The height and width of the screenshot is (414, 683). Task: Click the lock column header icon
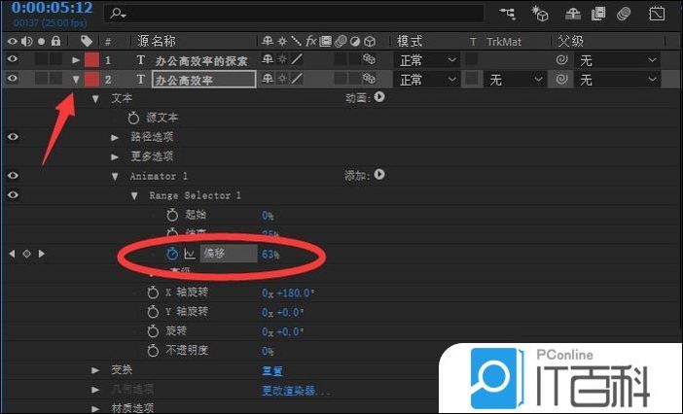click(x=55, y=42)
